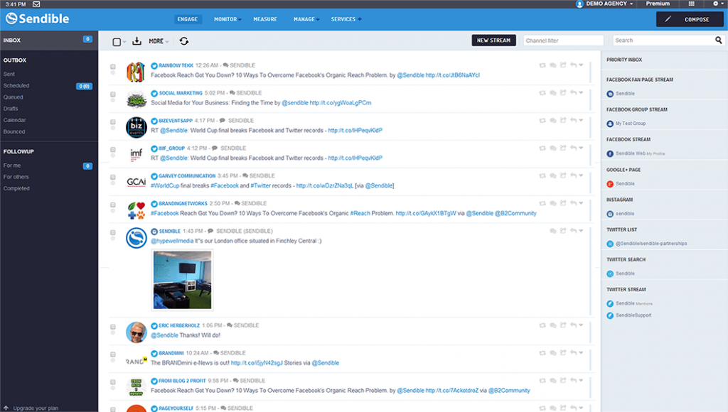This screenshot has height=412, width=728.
Task: Reply to the Eric Herberholz message
Action: 573,323
